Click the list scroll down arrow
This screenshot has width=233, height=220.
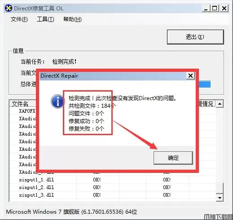click(220, 198)
